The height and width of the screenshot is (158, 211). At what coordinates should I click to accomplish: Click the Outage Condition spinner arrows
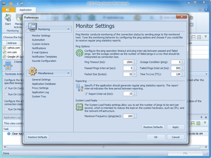coord(183,62)
